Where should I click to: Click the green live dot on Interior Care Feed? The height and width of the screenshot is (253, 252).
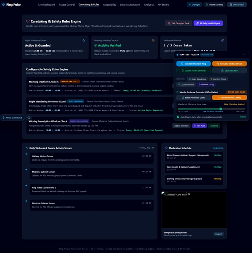tap(165, 195)
